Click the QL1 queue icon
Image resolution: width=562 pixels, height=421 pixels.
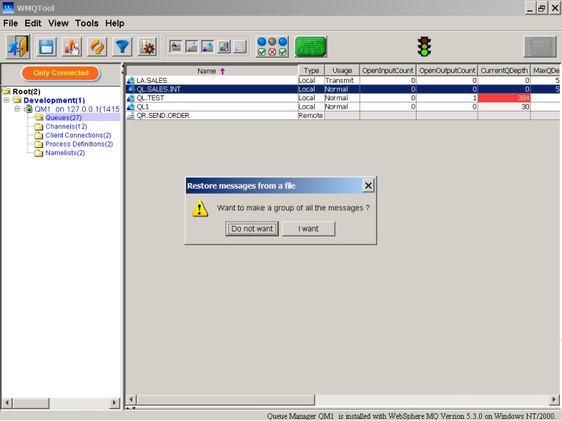tap(131, 107)
